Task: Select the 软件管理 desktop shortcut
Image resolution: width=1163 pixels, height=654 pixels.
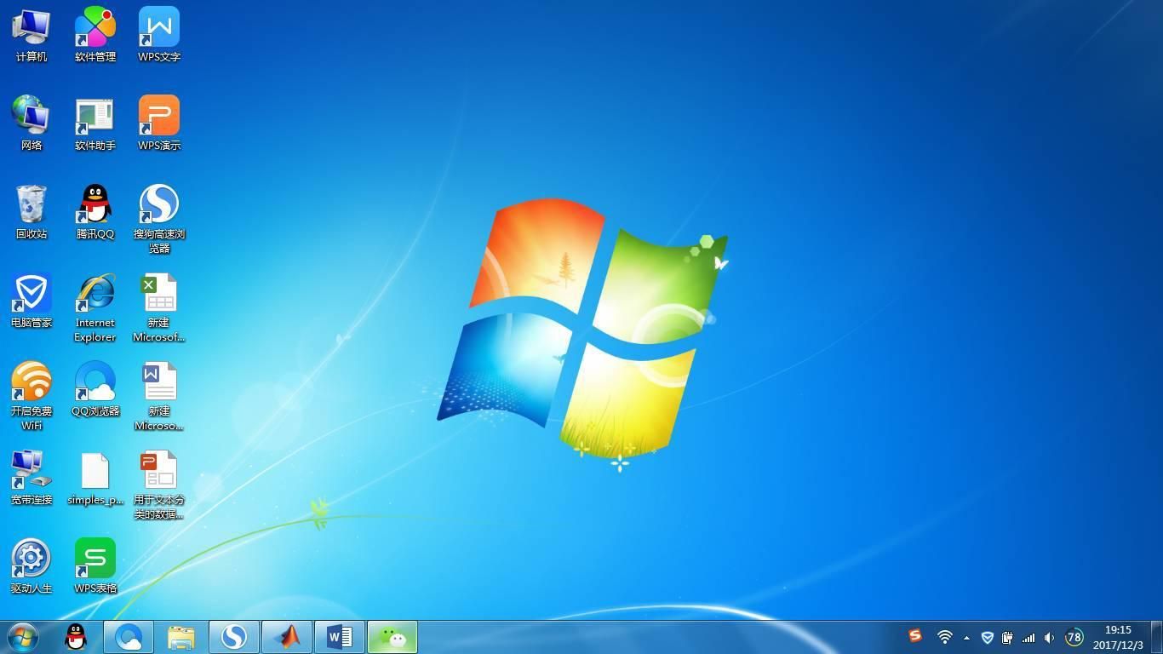Action: coord(95,35)
